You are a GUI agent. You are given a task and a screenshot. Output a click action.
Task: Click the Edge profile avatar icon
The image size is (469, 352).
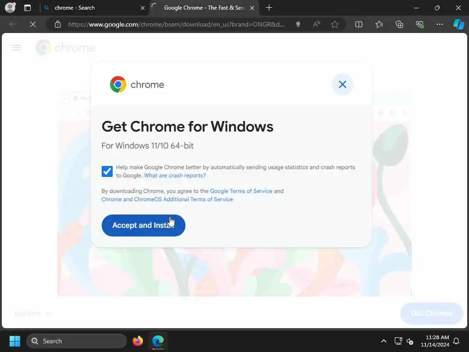11,7
